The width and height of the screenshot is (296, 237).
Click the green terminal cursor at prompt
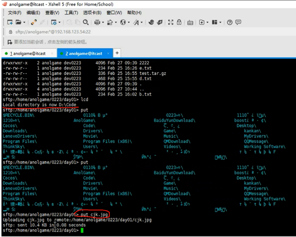(x=82, y=230)
